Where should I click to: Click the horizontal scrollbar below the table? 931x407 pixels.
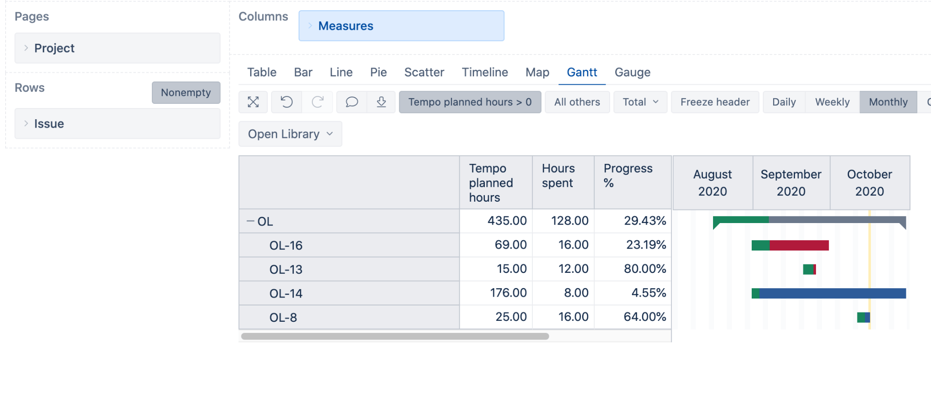[395, 336]
